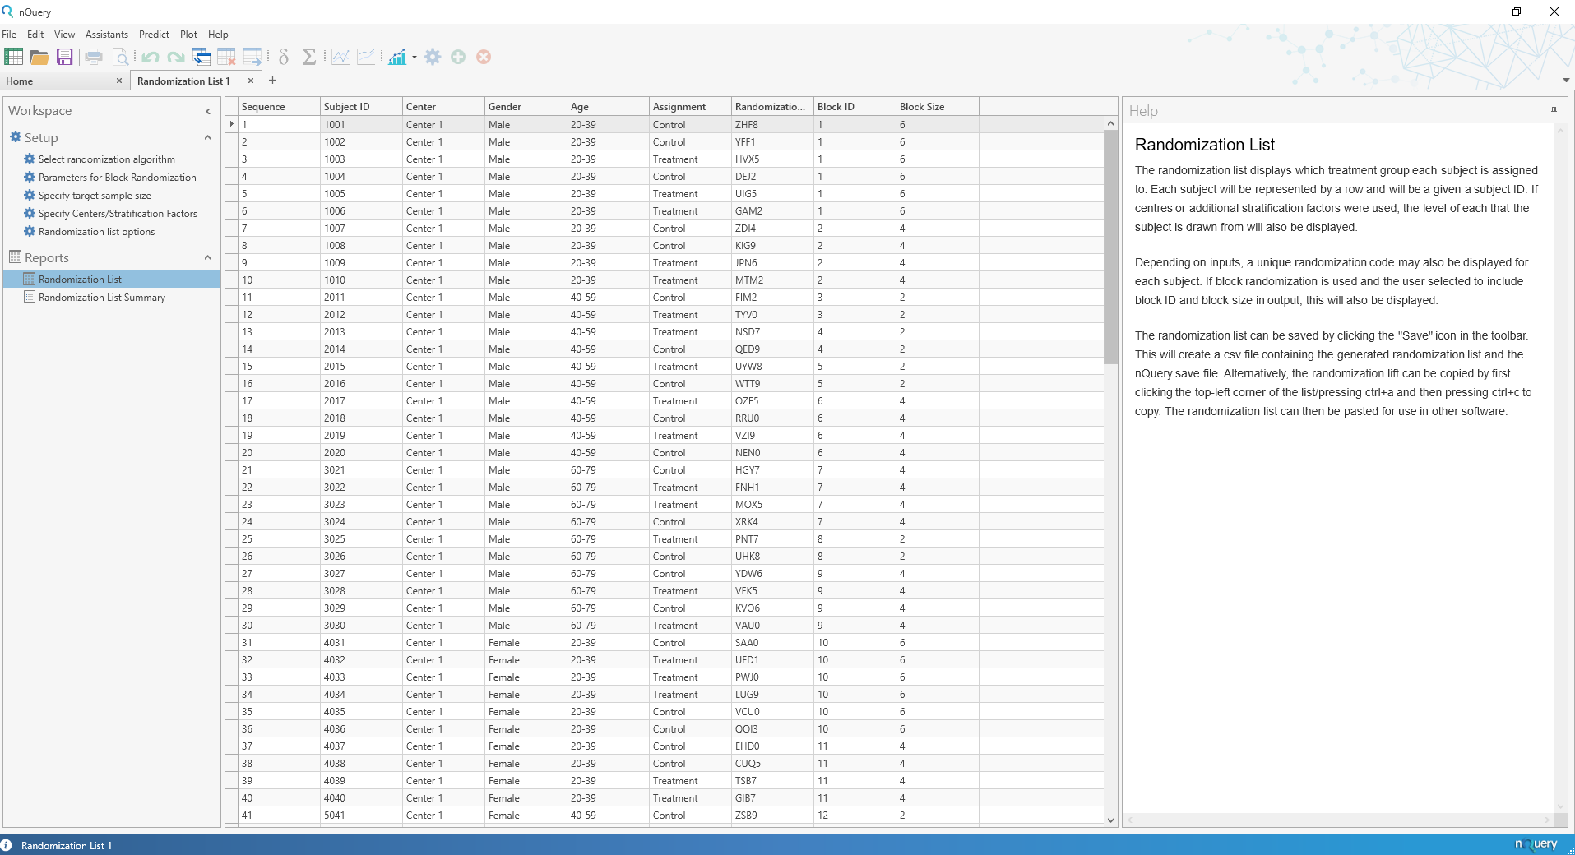Pin the Help panel

tap(1554, 110)
